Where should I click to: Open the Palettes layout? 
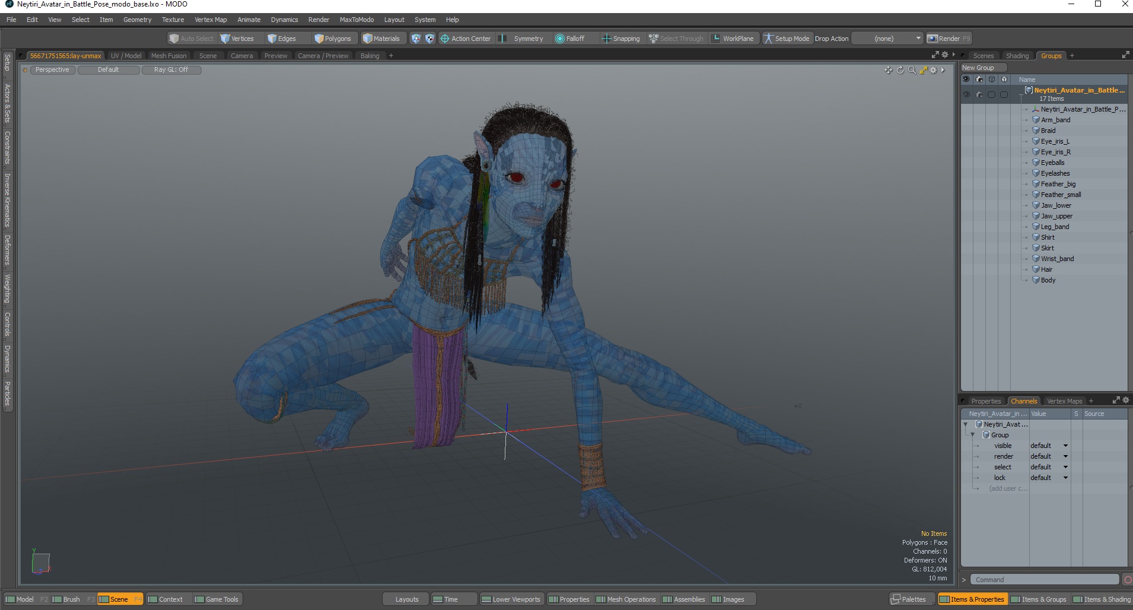(x=913, y=599)
